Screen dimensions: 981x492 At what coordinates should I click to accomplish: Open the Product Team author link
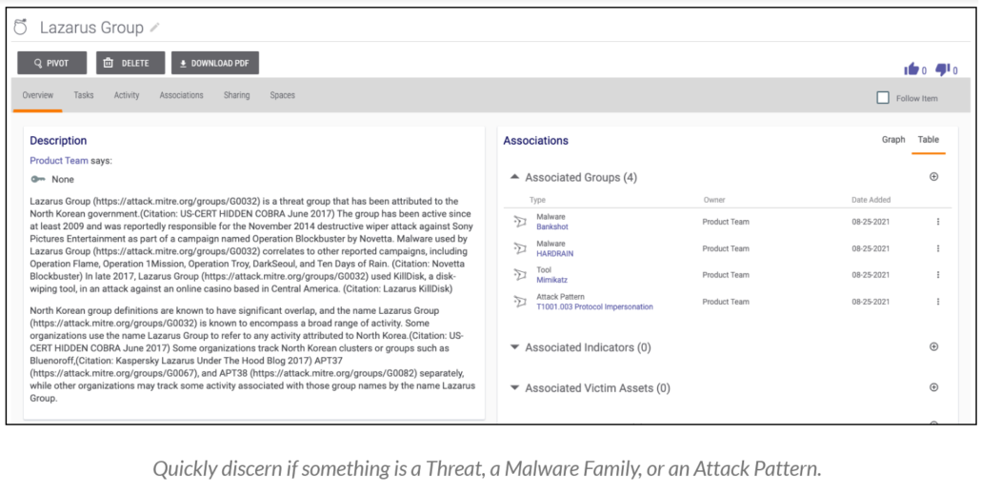59,161
